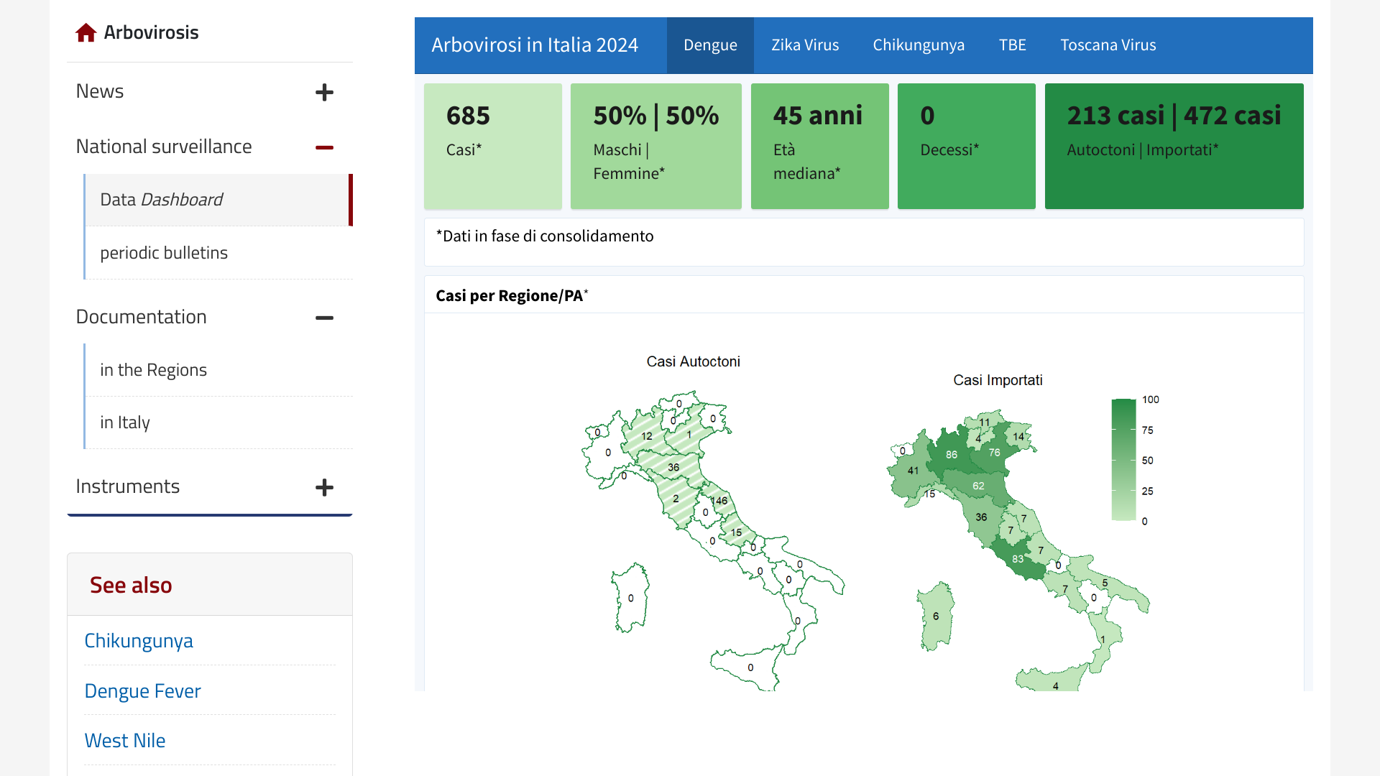1380x776 pixels.
Task: Open 'in Italy' documentation entry
Action: click(x=125, y=422)
